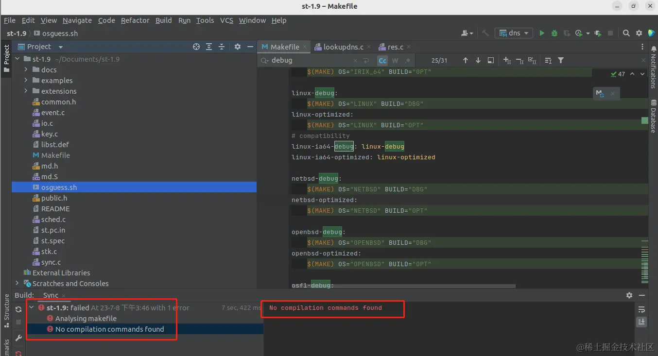Rerun sync with the refresh icon in Build panel

(x=18, y=309)
